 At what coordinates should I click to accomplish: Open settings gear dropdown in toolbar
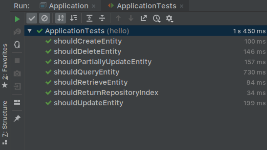pos(169,18)
